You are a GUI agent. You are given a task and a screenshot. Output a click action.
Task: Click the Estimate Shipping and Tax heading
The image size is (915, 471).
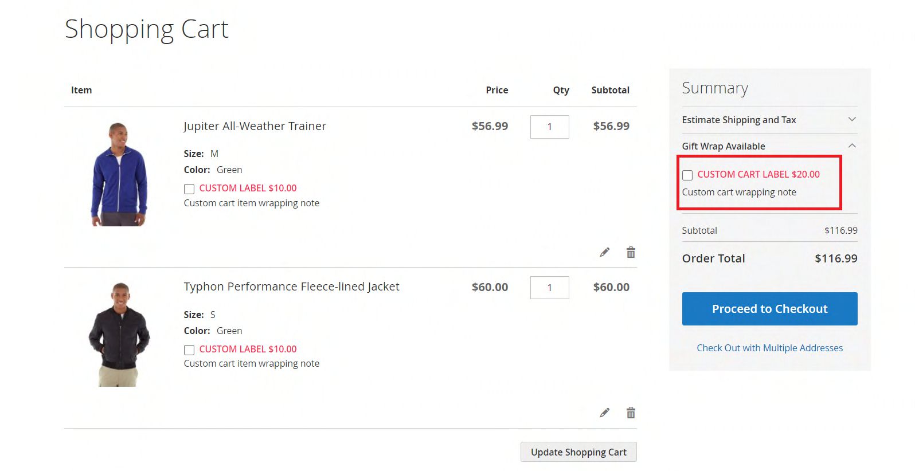coord(738,120)
